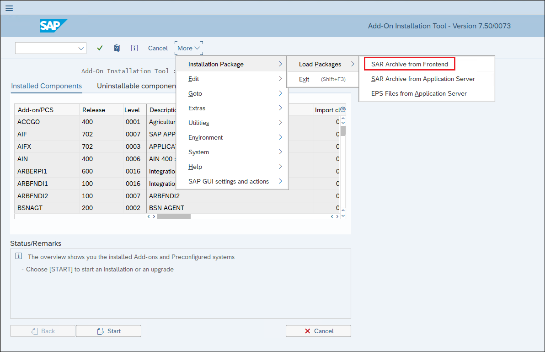545x352 pixels.
Task: Open the hamburger menu in the title bar
Action: (9, 8)
